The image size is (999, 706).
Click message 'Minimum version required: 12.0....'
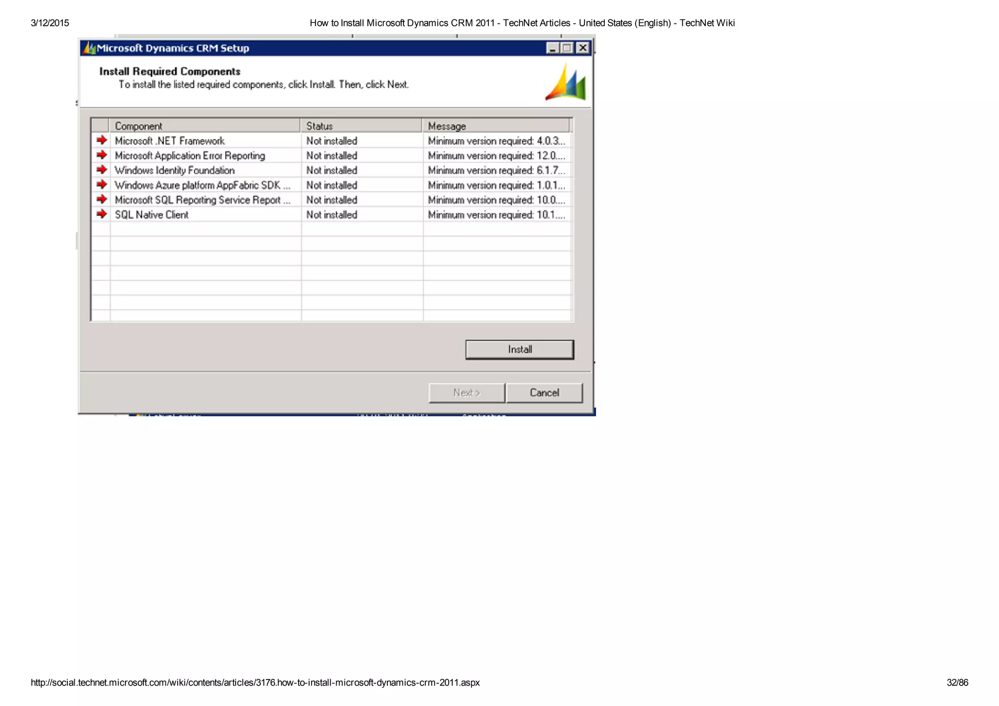497,156
